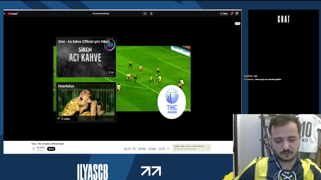Go to the YouTube Premium home logo
Viewport: 321px width, 180px height.
[x=13, y=14]
